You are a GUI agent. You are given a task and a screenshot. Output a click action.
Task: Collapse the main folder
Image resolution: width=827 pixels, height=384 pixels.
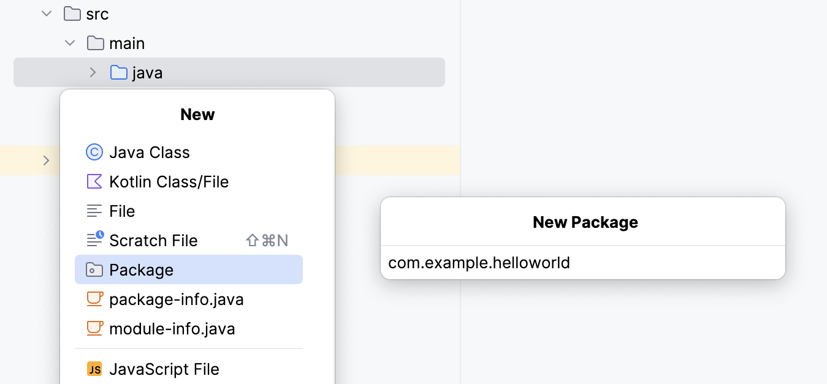[69, 43]
